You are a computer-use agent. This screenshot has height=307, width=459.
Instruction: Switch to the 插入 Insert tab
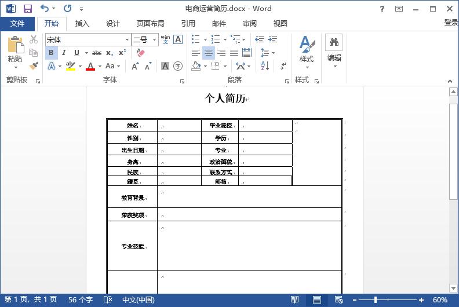pyautogui.click(x=82, y=24)
